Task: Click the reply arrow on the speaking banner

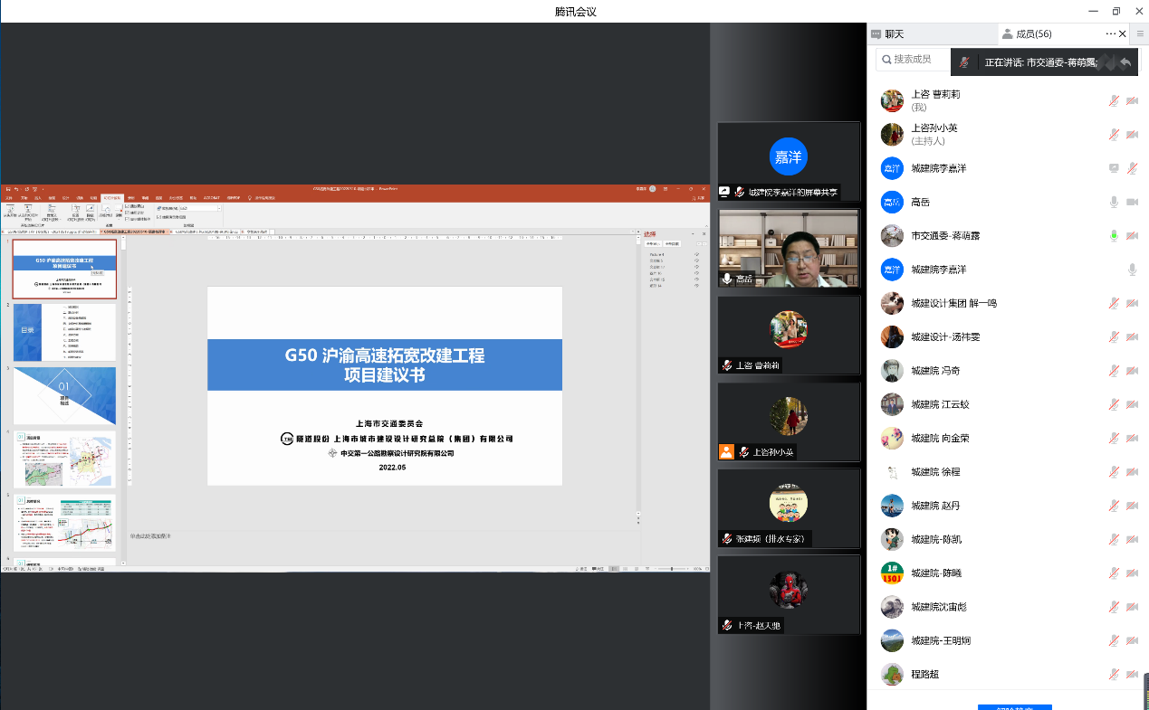Action: point(1125,62)
